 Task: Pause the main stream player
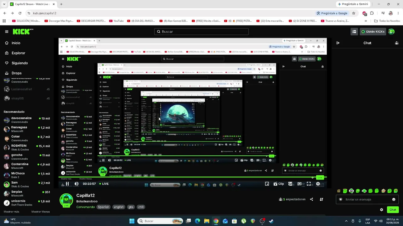pyautogui.click(x=67, y=184)
